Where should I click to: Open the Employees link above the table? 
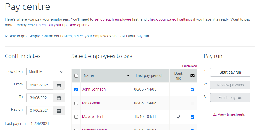tap(189, 66)
